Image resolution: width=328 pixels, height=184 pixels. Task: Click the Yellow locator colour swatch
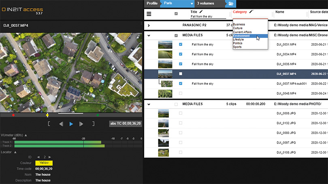(44, 163)
